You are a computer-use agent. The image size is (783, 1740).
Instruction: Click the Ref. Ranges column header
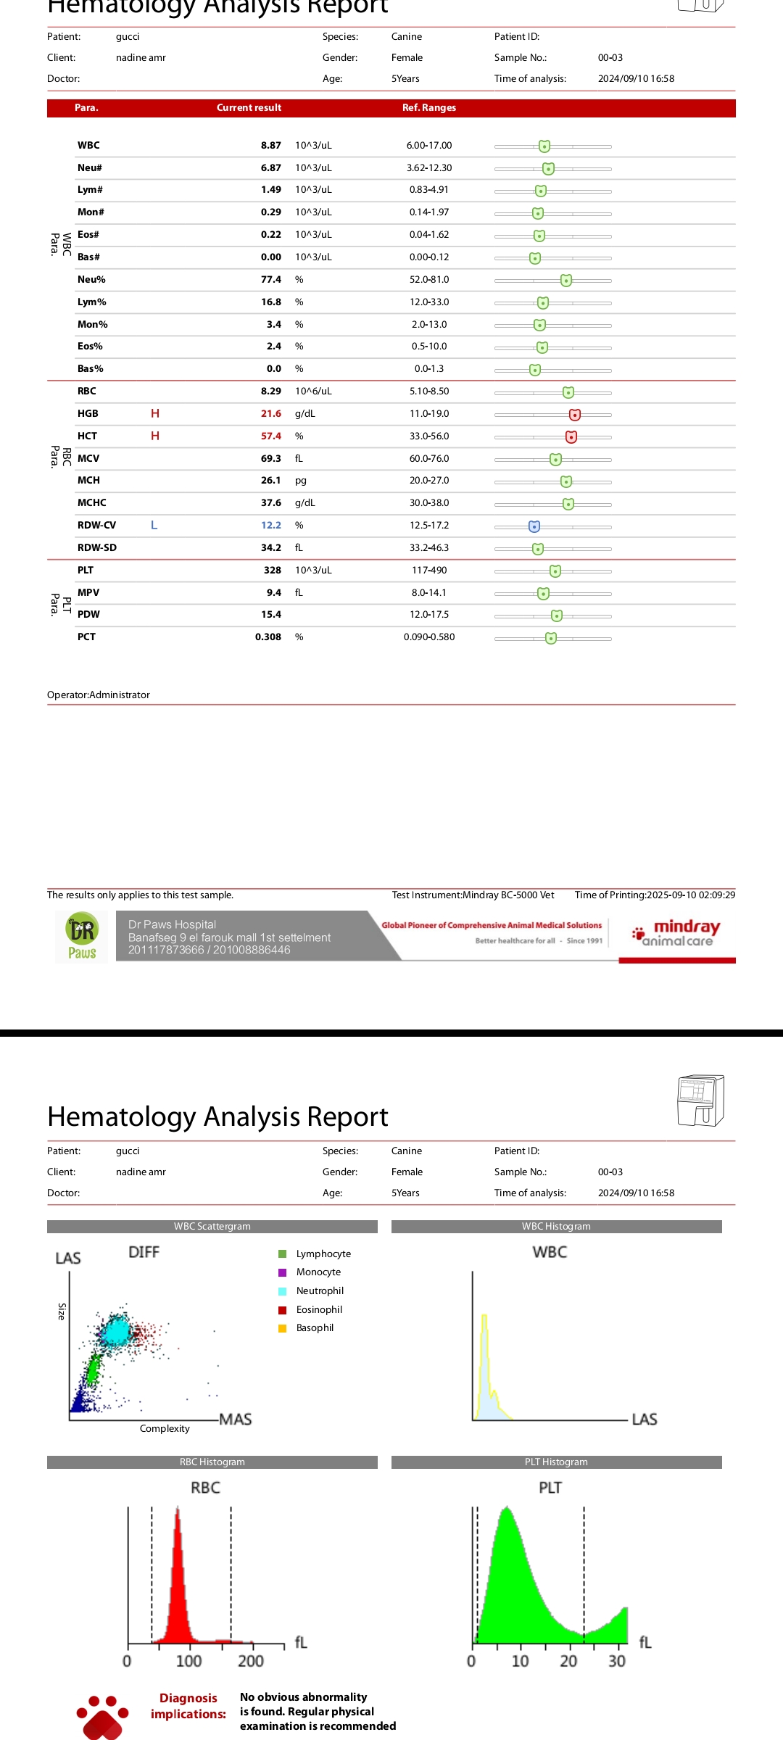pos(429,107)
